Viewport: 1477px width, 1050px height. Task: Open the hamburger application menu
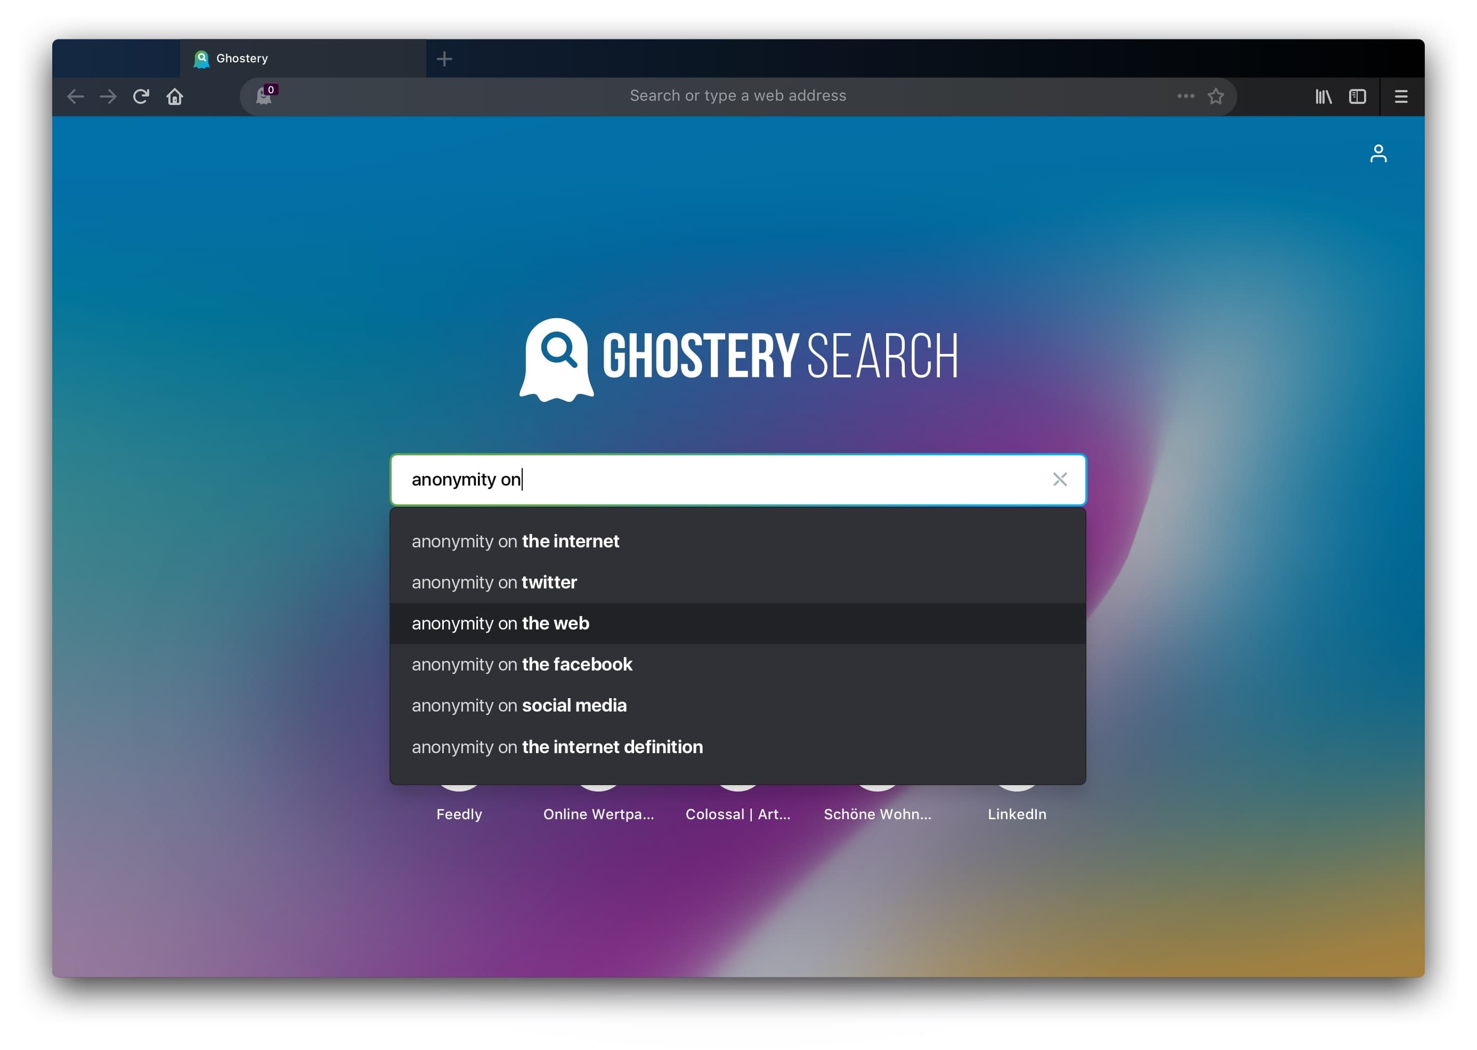[1400, 97]
